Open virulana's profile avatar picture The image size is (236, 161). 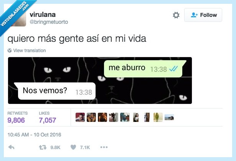[19, 19]
